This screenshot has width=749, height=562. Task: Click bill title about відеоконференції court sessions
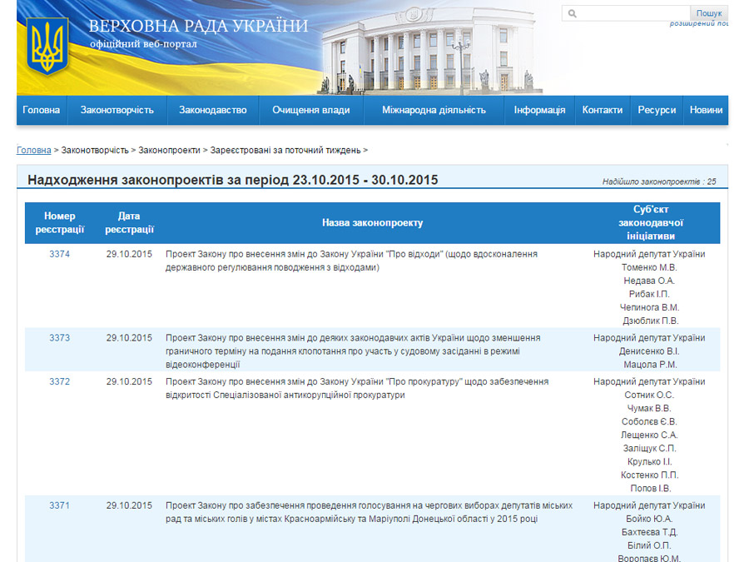pos(353,351)
